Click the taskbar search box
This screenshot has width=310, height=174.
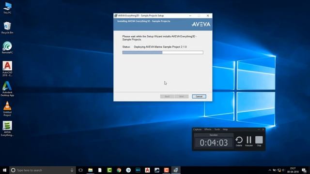(x=43, y=170)
